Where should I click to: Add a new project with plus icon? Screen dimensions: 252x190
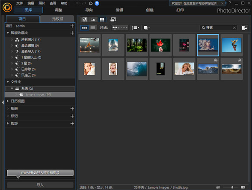pos(72,26)
